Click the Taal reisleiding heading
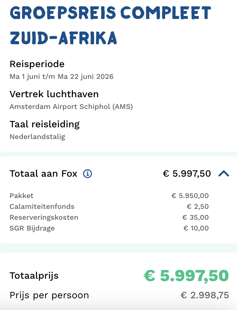Viewport: 237px width, 310px height. tap(45, 124)
